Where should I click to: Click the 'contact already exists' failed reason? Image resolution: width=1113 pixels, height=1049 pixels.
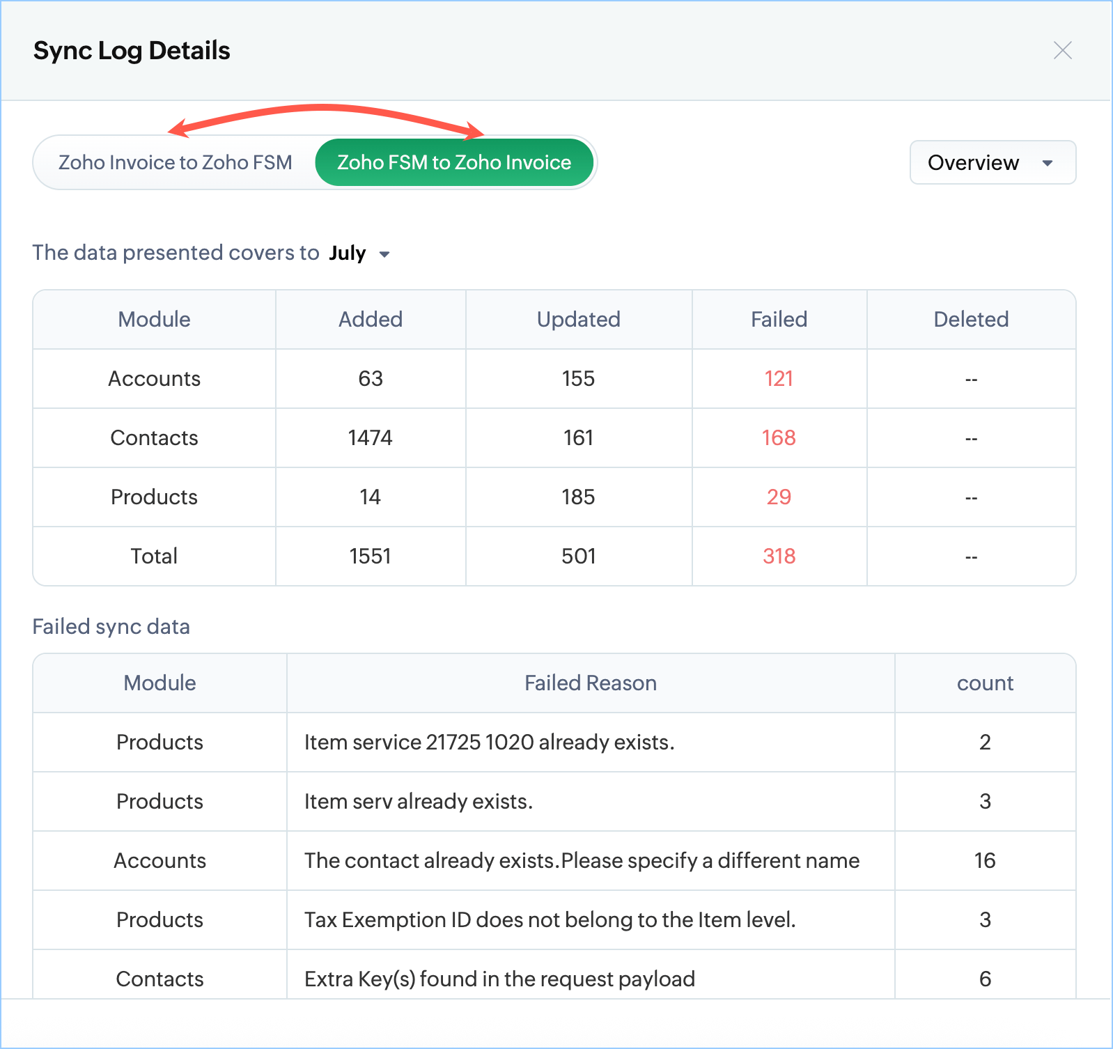pyautogui.click(x=582, y=860)
